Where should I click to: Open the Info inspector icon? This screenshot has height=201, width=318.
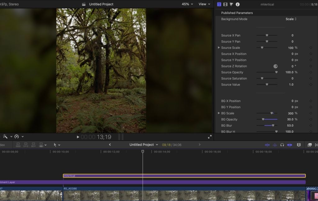coord(238,4)
